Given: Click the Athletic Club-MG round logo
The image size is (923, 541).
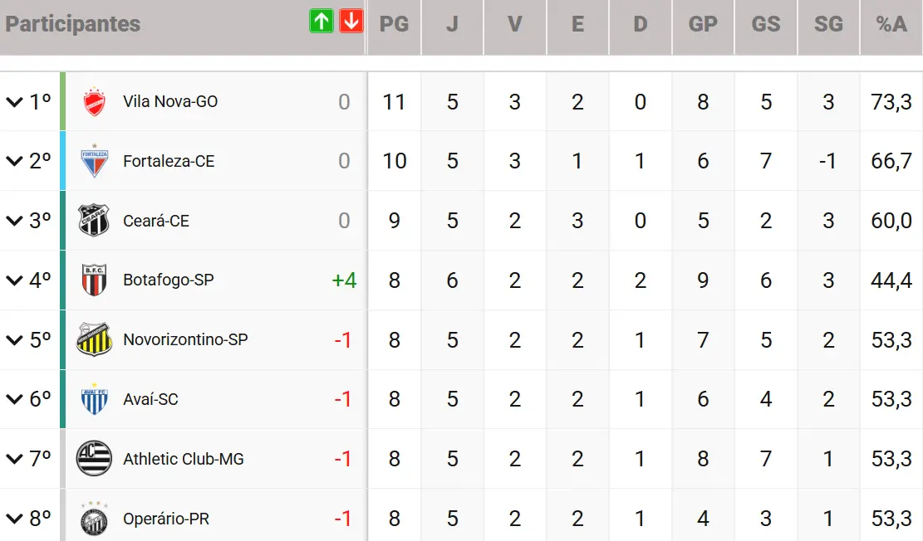Looking at the screenshot, I should pyautogui.click(x=94, y=459).
